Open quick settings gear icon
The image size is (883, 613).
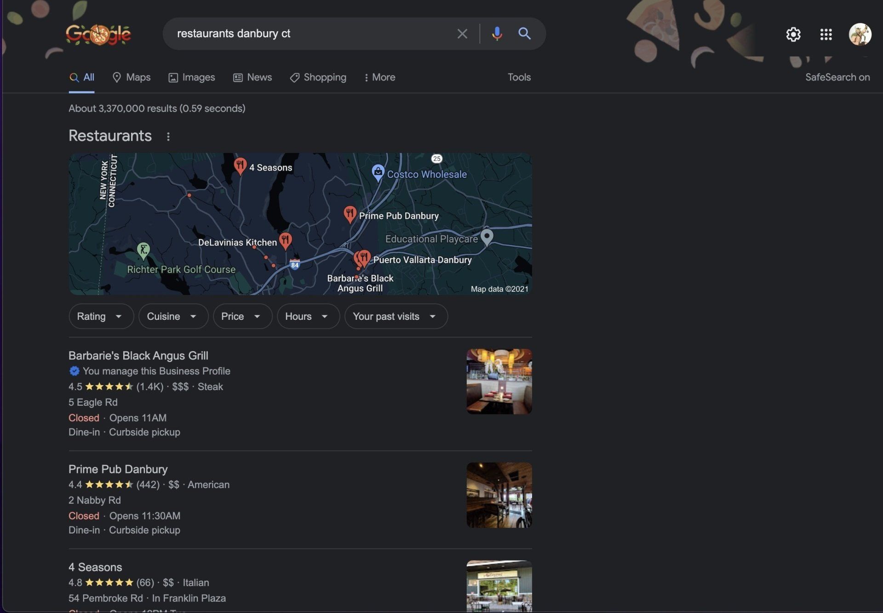click(x=793, y=34)
